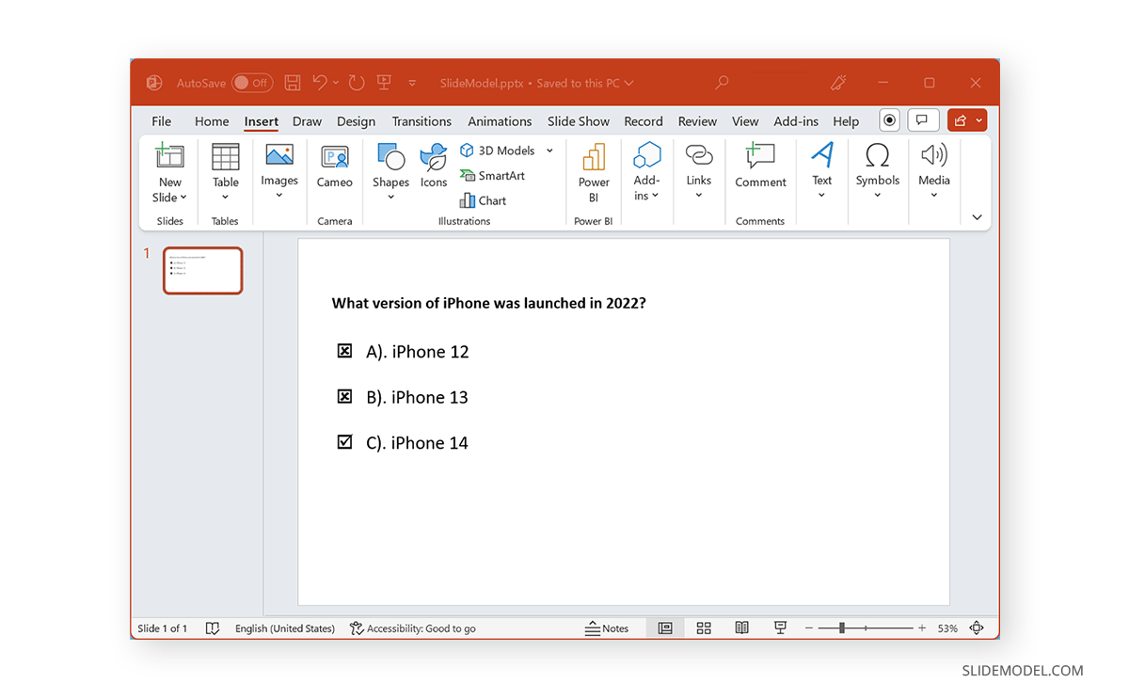Switch to the Design tab
The image size is (1129, 699).
coord(356,121)
